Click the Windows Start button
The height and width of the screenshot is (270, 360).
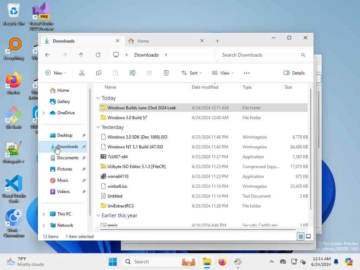112,262
